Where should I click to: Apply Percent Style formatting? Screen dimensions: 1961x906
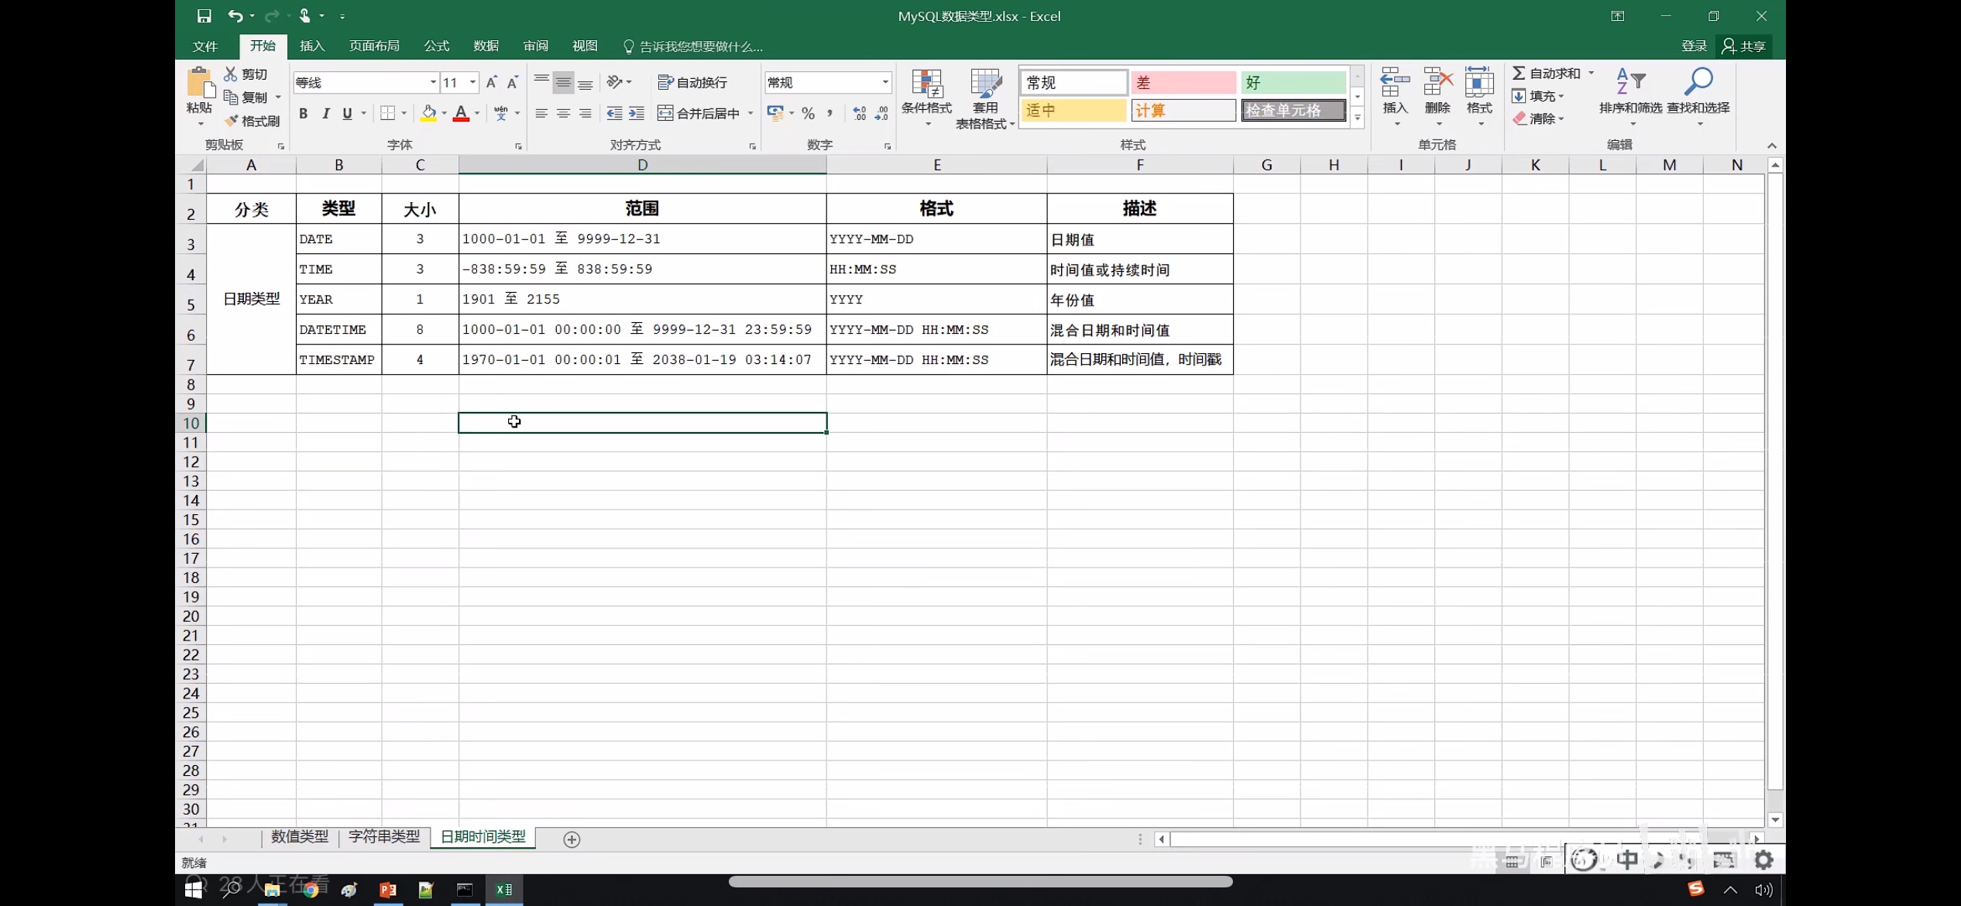808,112
